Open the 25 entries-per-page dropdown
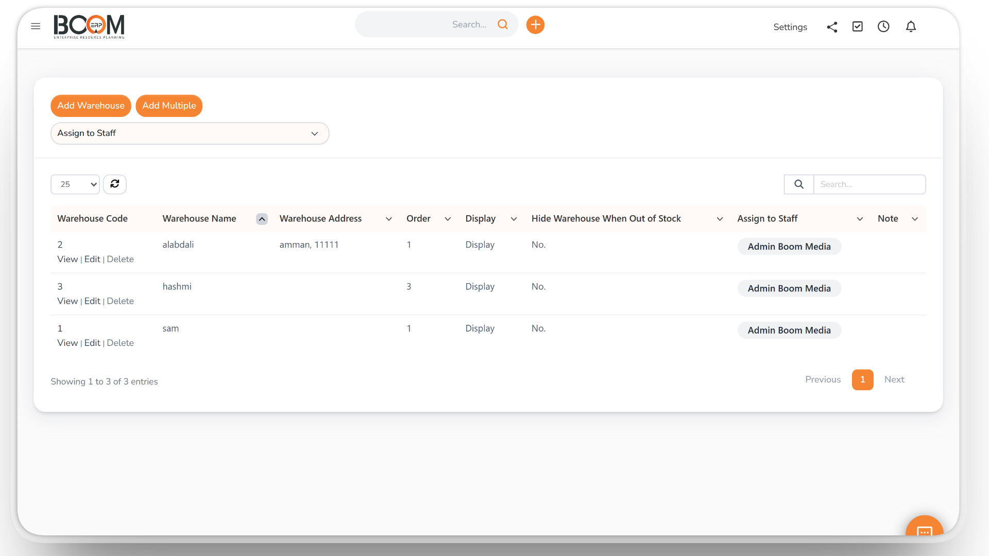989x556 pixels. (x=75, y=184)
